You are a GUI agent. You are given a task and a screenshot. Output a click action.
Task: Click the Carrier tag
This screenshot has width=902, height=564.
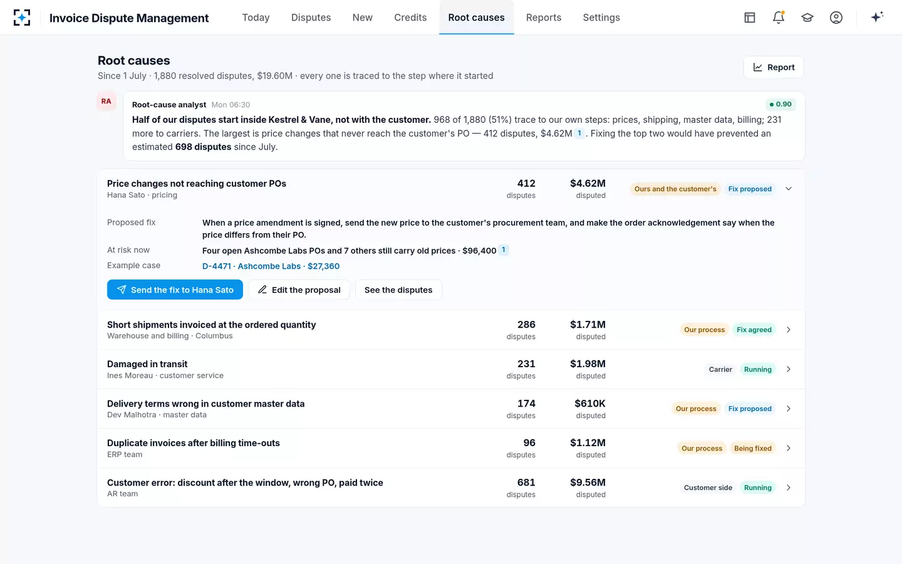(x=720, y=369)
